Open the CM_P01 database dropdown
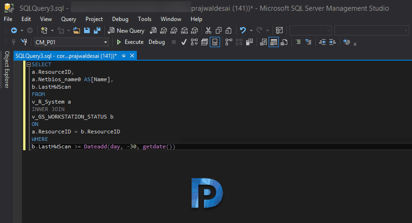 point(106,42)
